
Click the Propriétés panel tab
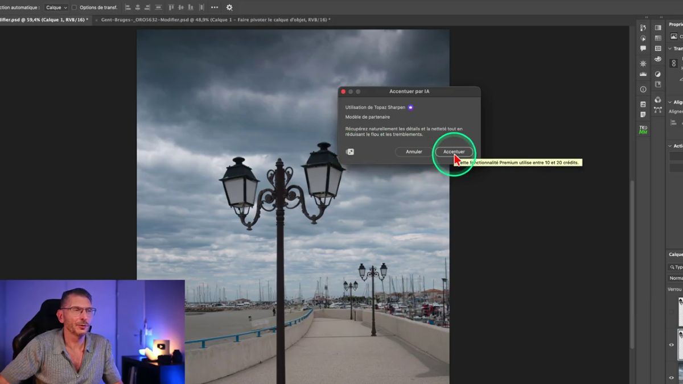point(676,24)
